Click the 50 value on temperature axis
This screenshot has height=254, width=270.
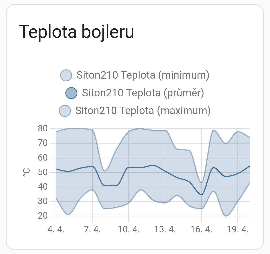pyautogui.click(x=43, y=172)
